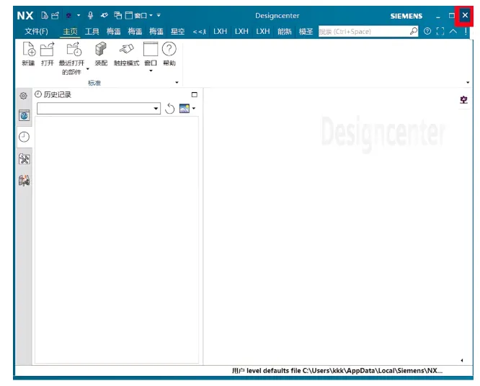480x386 pixels.
Task: Open the history panel combo box
Action: tap(99, 108)
